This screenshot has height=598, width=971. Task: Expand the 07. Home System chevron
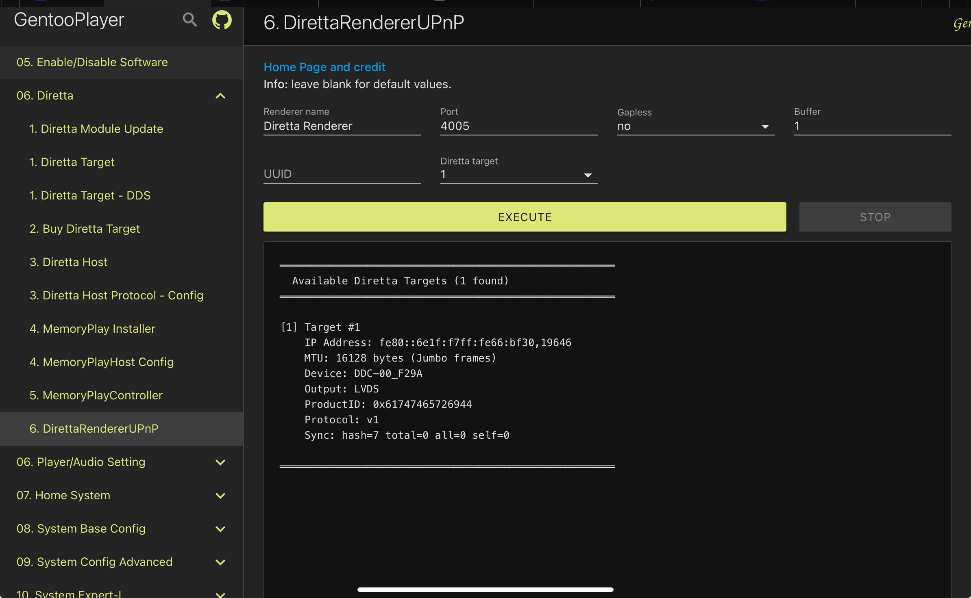pos(220,496)
